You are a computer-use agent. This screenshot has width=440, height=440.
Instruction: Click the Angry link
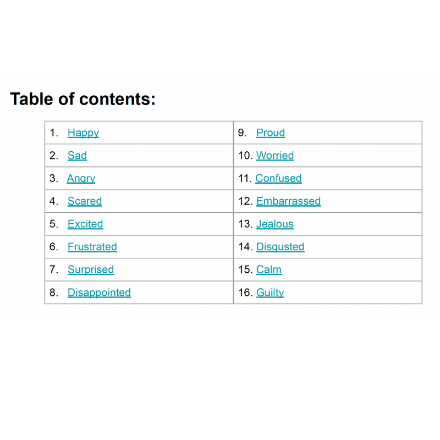tap(81, 178)
